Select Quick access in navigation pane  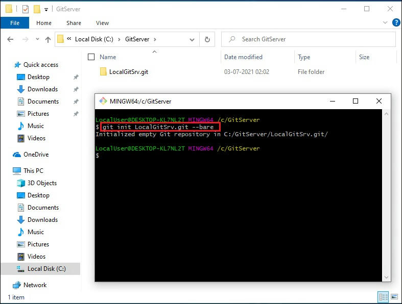point(41,65)
